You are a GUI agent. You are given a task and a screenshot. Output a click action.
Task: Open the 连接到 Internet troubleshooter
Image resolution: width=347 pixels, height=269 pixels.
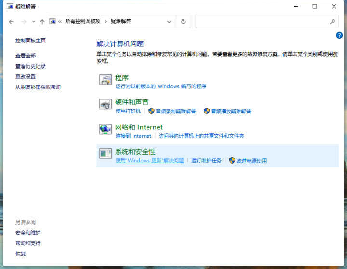[x=133, y=136]
